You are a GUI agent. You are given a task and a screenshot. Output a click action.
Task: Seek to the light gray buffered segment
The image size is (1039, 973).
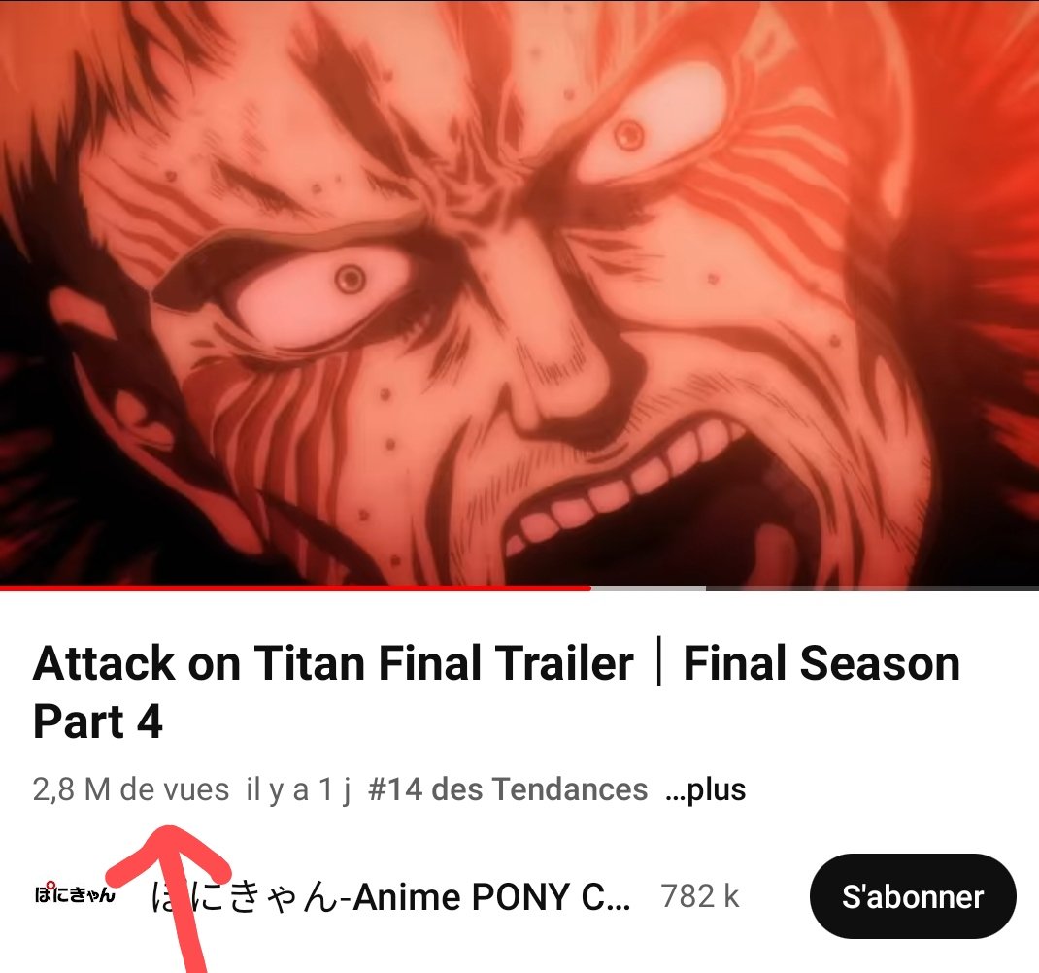click(648, 587)
